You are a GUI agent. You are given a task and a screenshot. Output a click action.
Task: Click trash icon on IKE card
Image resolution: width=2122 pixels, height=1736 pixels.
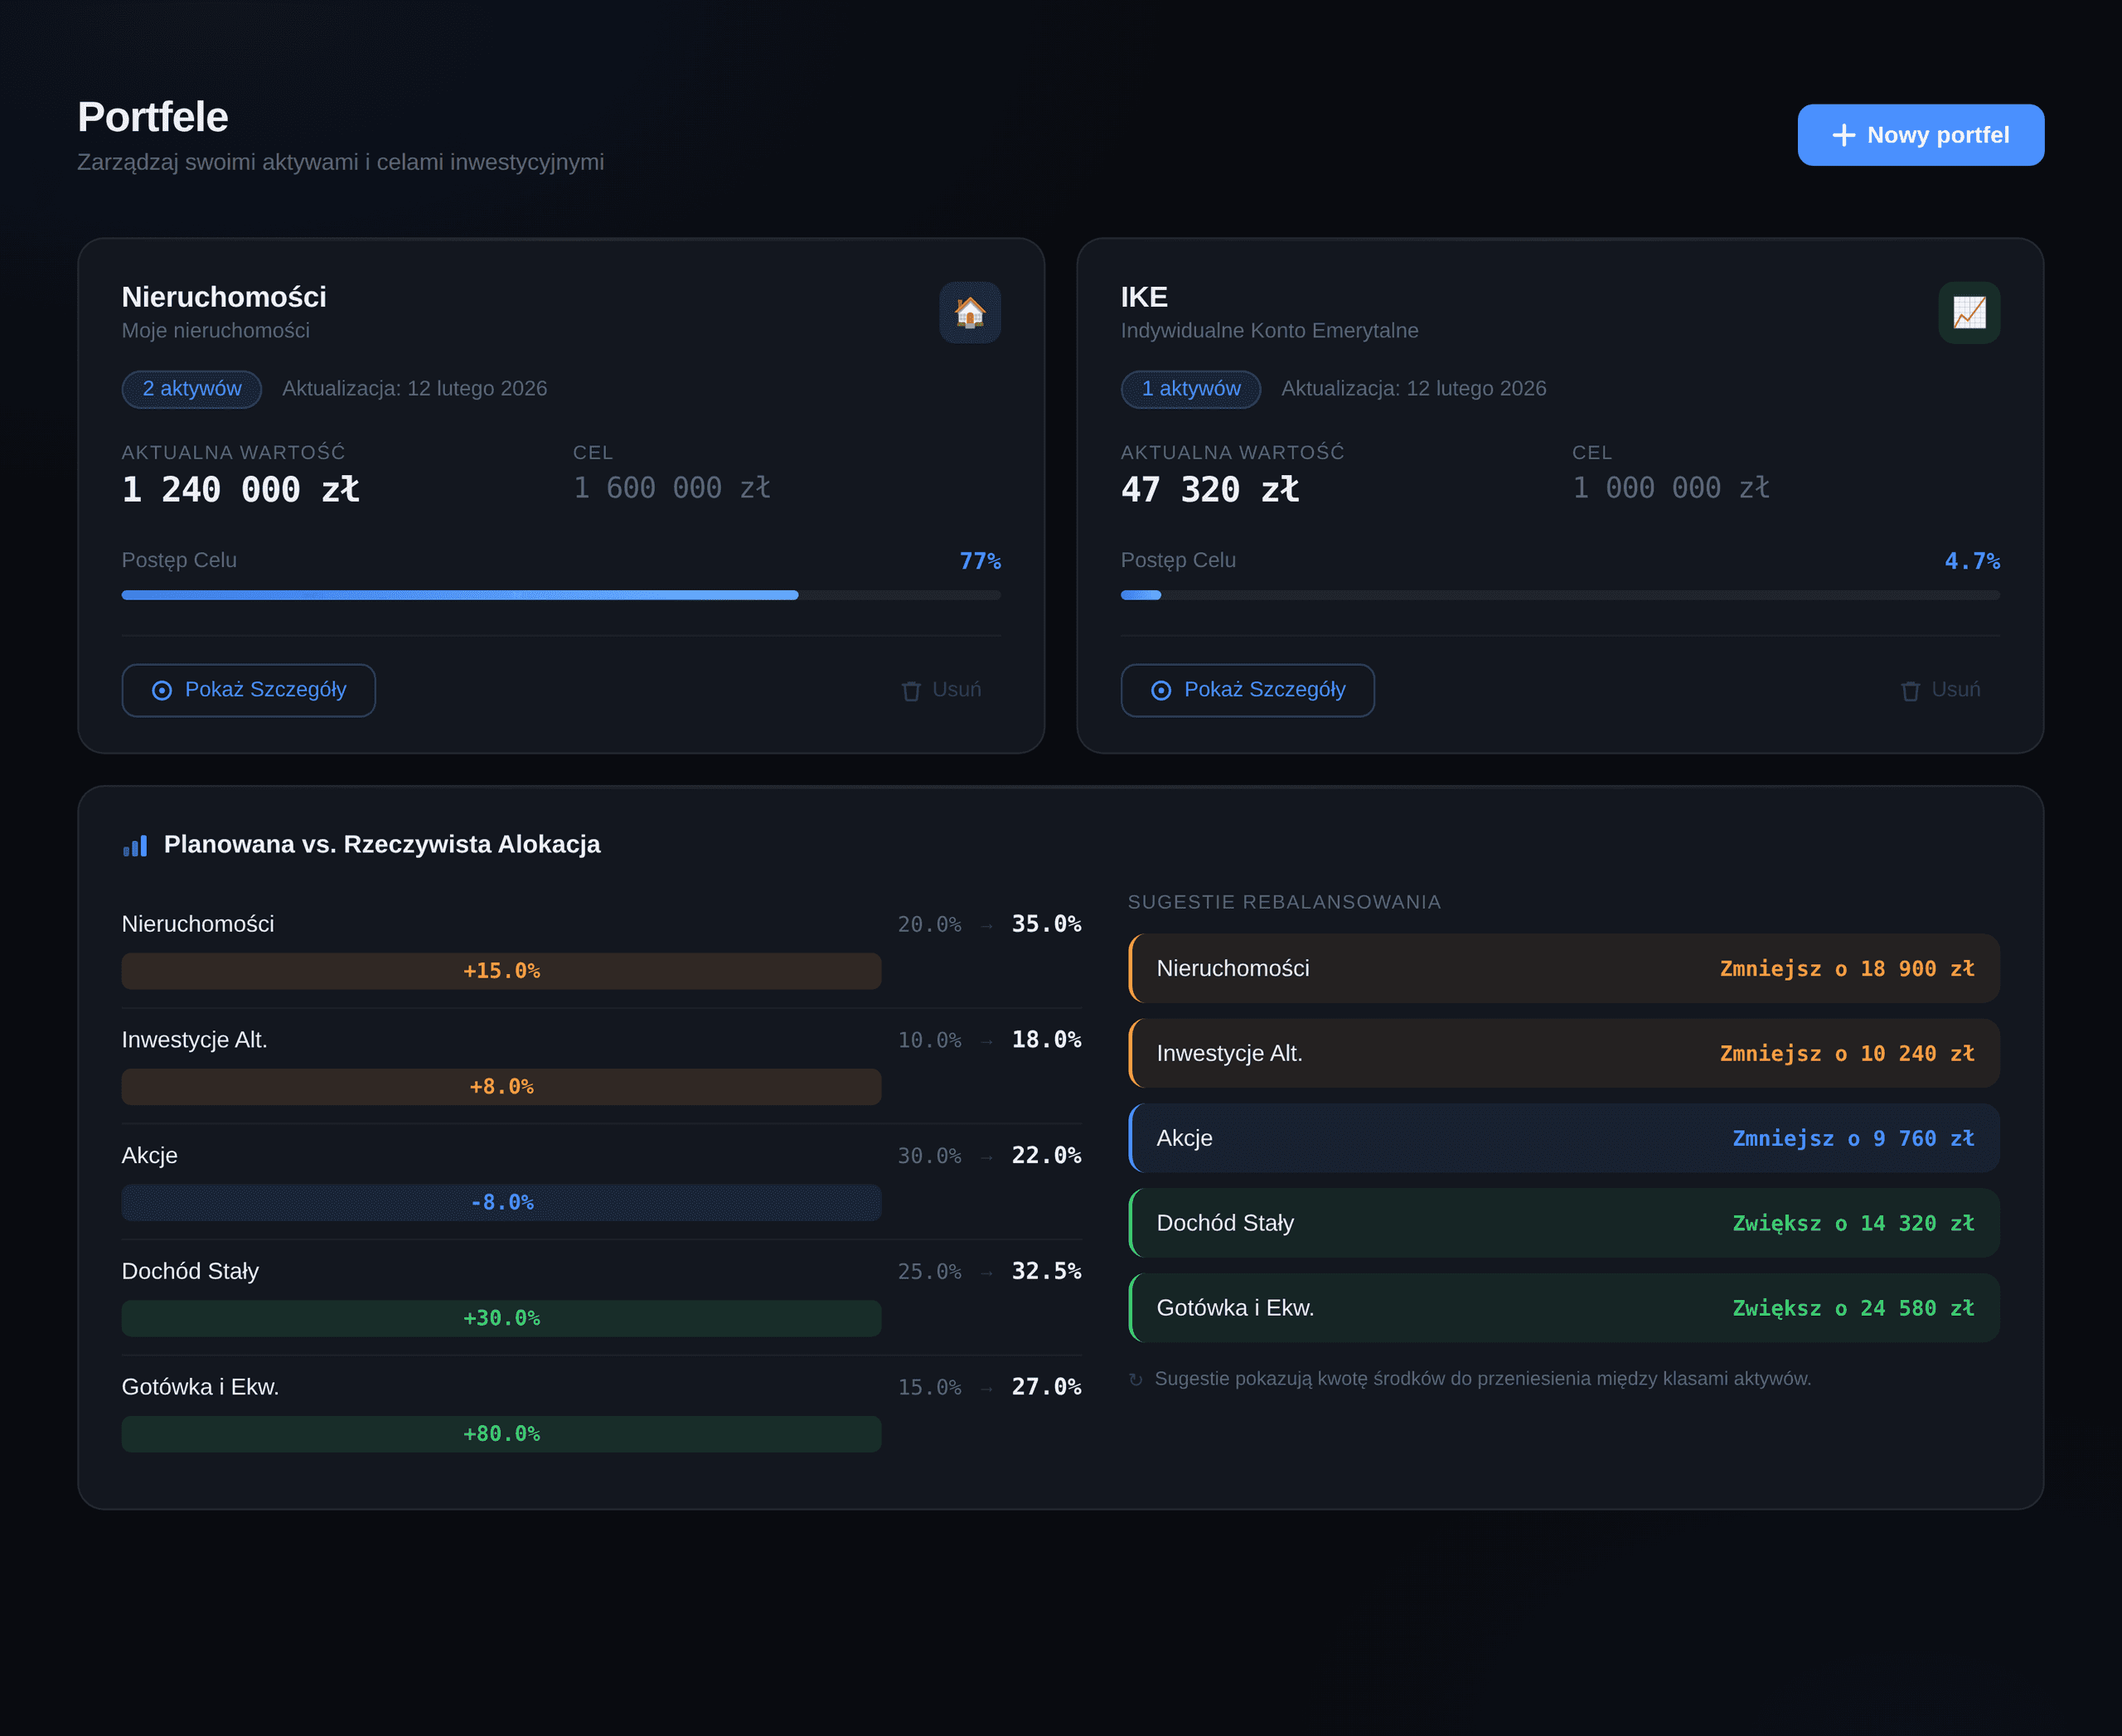click(1910, 691)
